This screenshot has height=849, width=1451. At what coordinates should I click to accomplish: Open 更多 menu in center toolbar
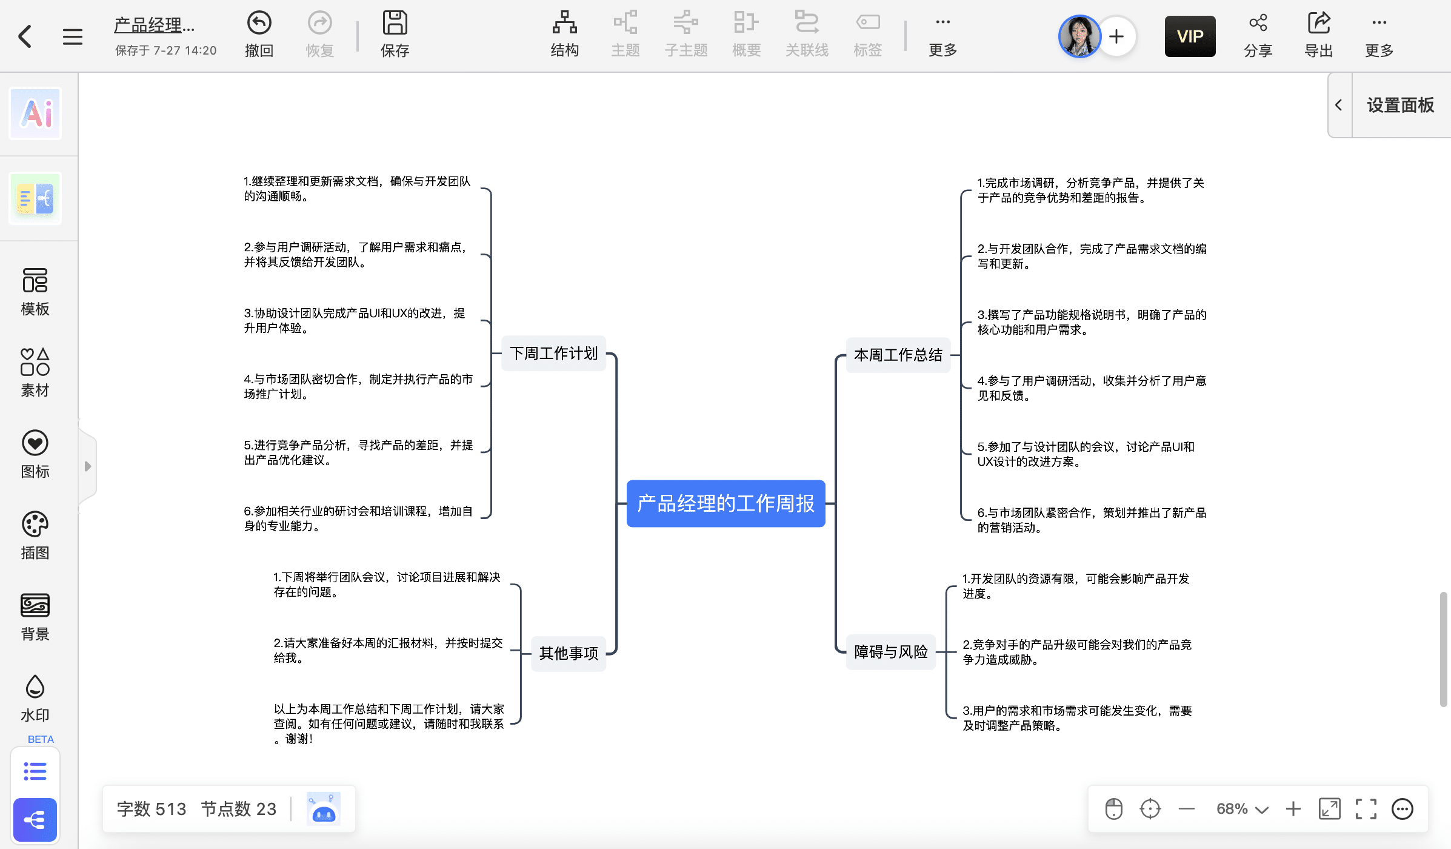(942, 35)
